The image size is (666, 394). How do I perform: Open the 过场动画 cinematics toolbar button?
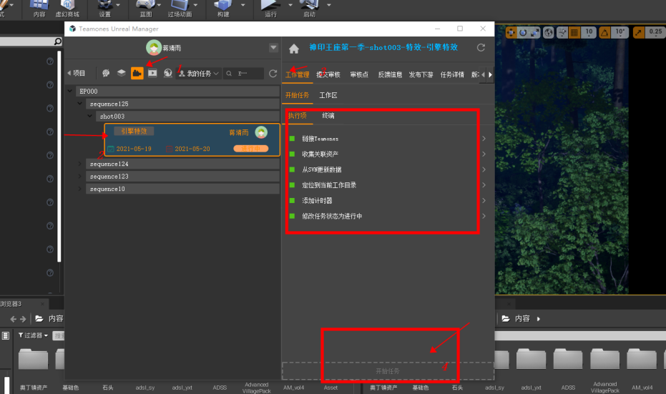180,9
